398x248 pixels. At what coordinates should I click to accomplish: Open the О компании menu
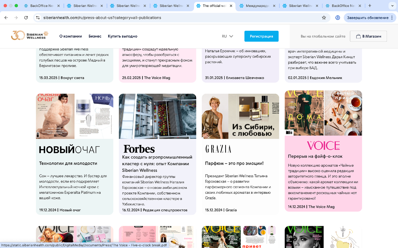click(71, 36)
